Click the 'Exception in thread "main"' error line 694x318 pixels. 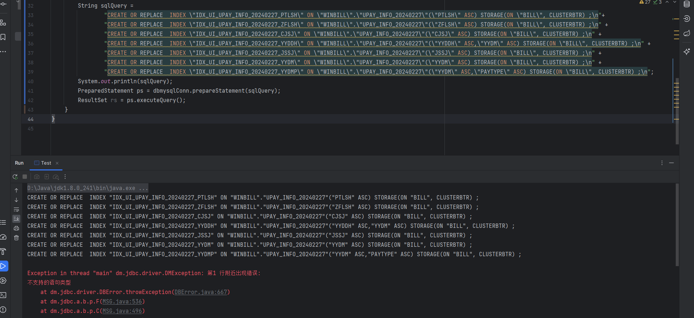click(x=144, y=273)
